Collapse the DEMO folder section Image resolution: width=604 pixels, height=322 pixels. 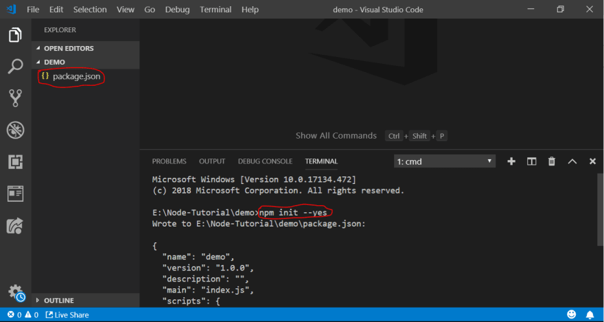[x=86, y=62]
